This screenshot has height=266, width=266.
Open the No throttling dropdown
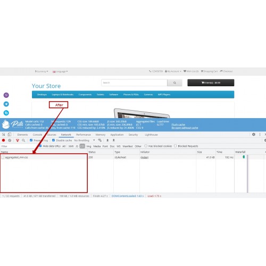point(85,140)
